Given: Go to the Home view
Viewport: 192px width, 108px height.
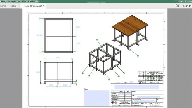Looking at the screenshot, I should click(x=3, y=6).
